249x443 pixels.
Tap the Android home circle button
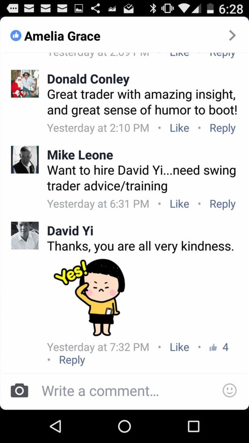(x=124, y=426)
